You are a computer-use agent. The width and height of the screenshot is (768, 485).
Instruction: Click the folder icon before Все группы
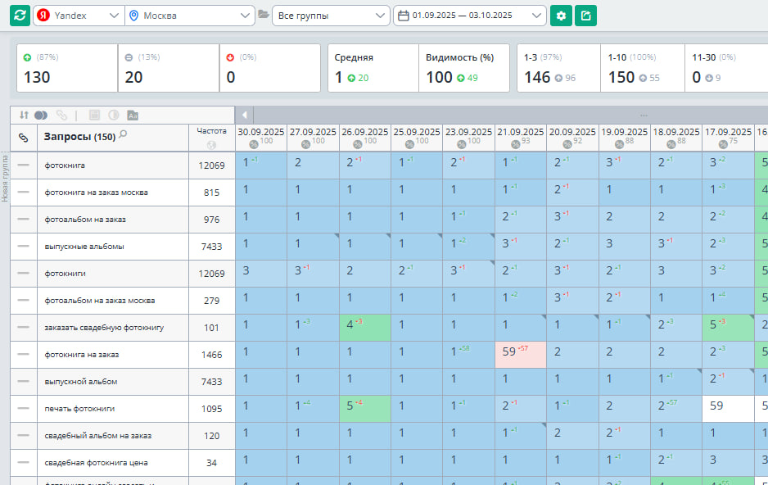click(264, 14)
